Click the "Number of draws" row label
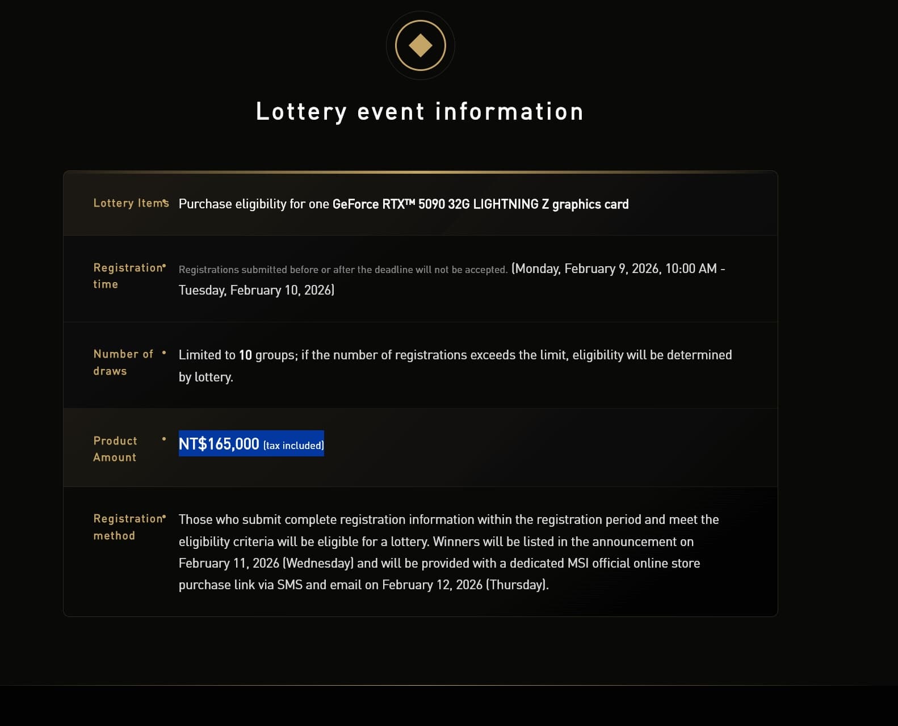 click(x=123, y=362)
